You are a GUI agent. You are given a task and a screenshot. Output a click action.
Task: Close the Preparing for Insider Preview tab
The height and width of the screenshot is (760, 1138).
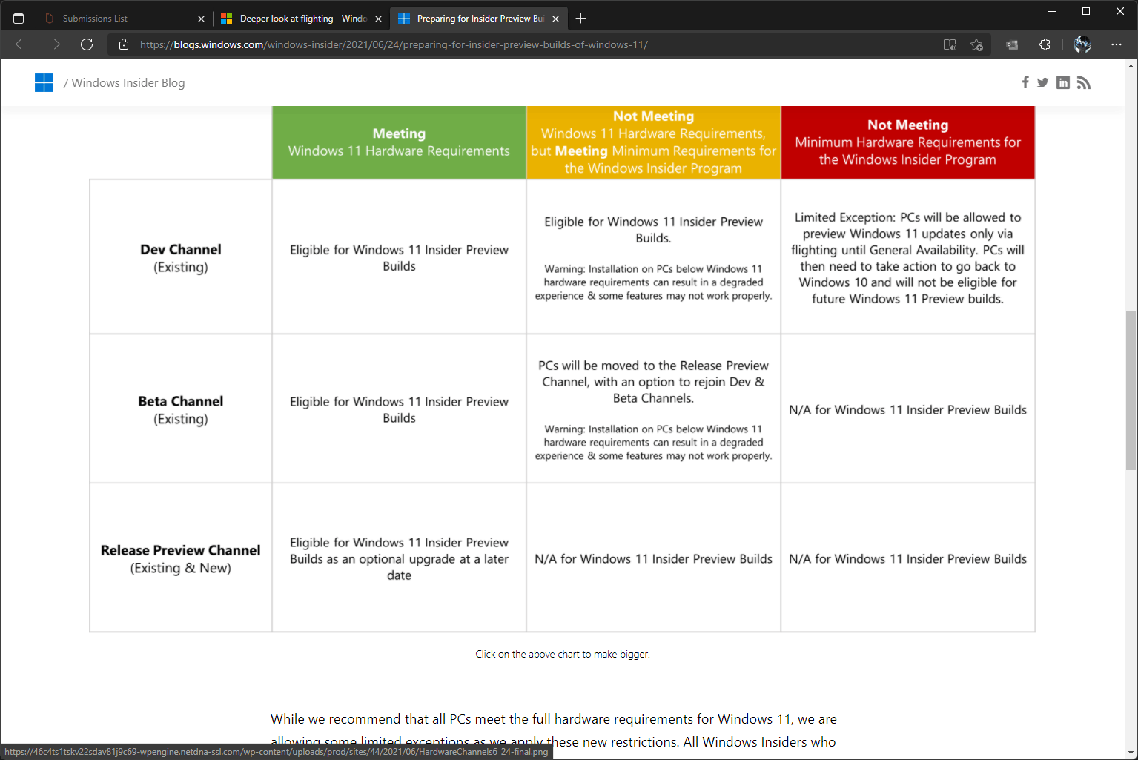pyautogui.click(x=555, y=19)
